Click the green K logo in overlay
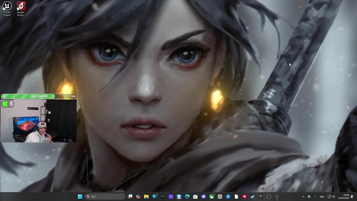The height and width of the screenshot is (201, 357). click(5, 104)
